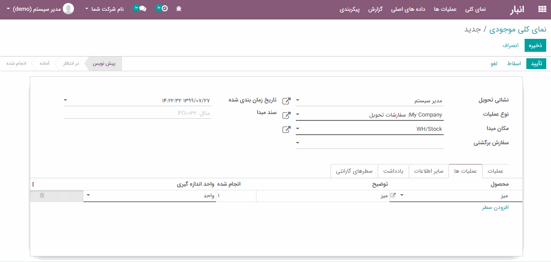Select the در انتظار status stage
Viewport: 551px width, 262px height.
point(71,63)
